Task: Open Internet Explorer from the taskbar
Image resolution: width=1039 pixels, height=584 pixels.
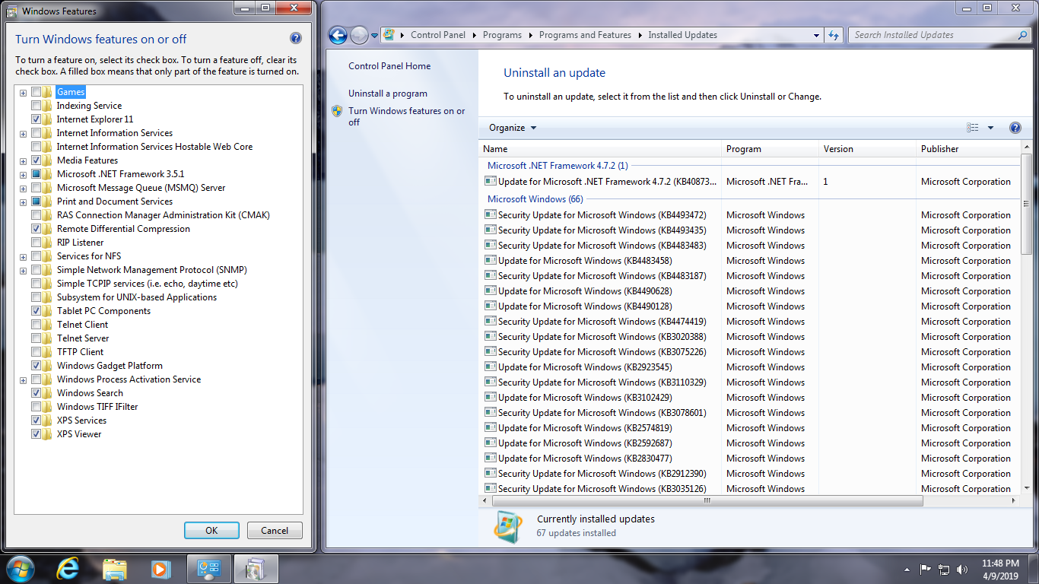Action: click(68, 569)
